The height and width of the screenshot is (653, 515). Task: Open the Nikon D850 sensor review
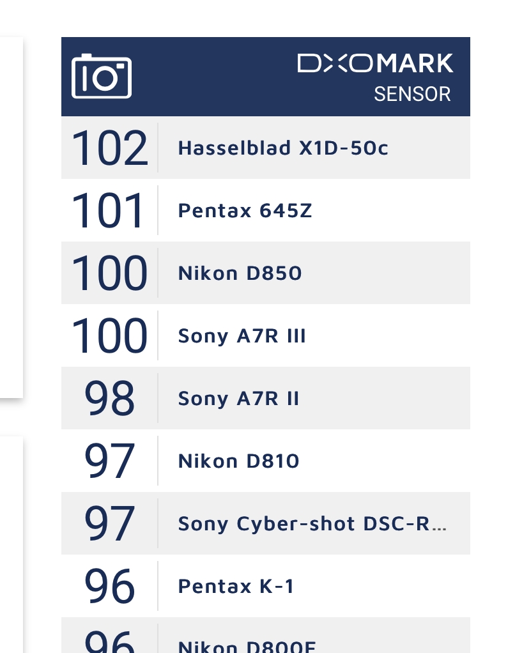pyautogui.click(x=240, y=273)
